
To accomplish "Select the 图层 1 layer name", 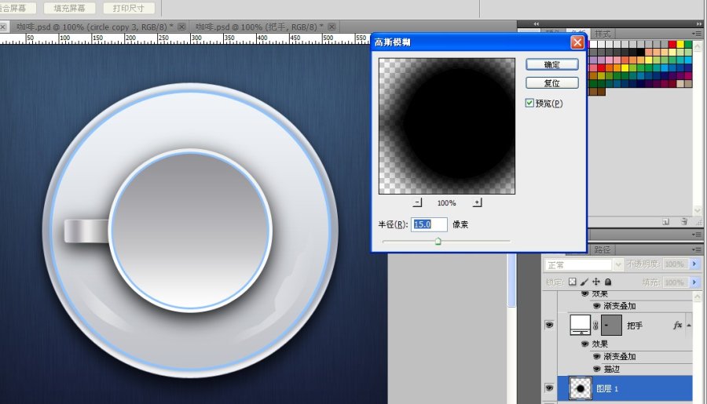I will [x=607, y=388].
